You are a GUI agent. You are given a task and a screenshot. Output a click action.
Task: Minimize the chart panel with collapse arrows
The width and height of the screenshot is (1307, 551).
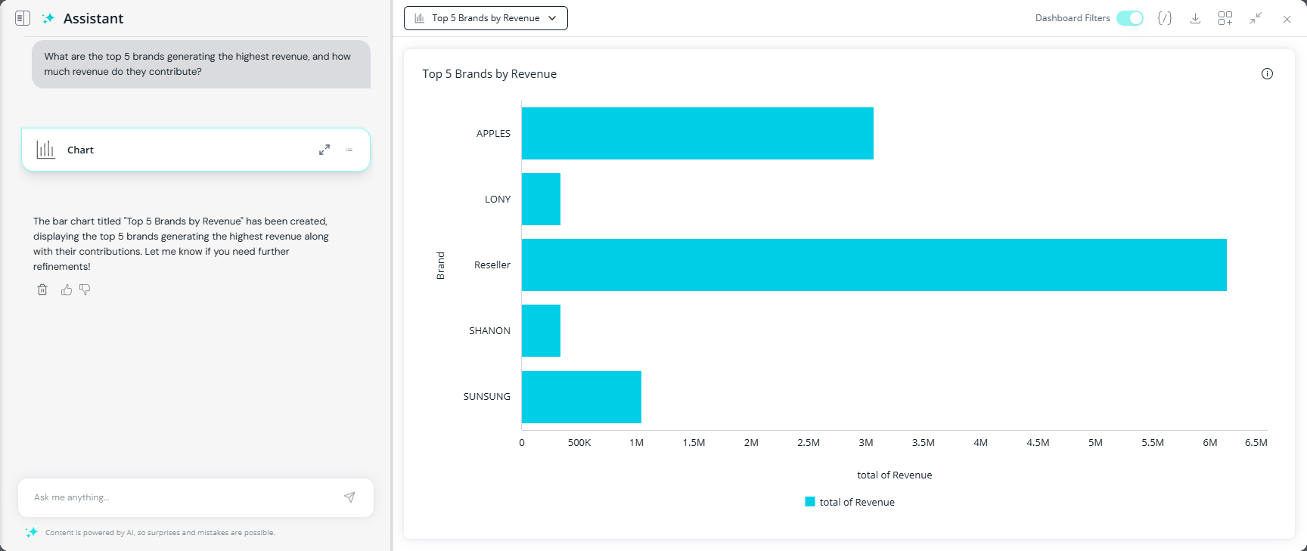pyautogui.click(x=1256, y=18)
